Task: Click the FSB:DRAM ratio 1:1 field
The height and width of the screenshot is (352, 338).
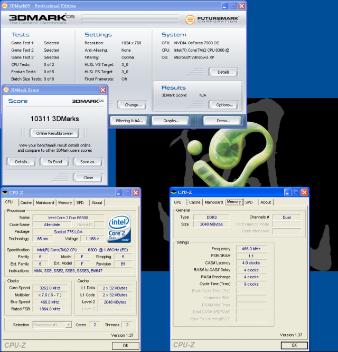Action: click(251, 256)
